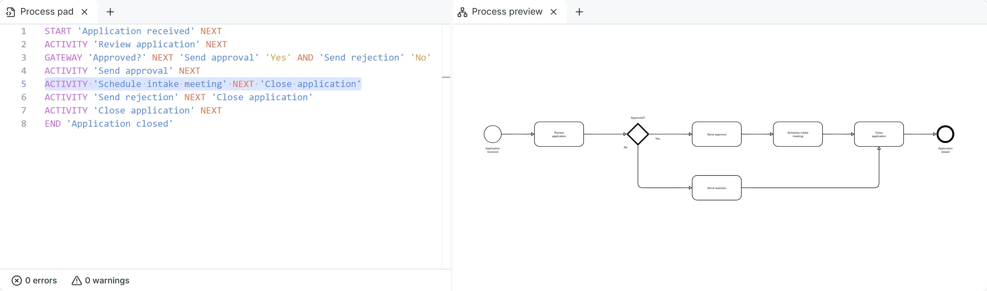Select the 'Application received' start event circle
The height and width of the screenshot is (291, 987).
(x=493, y=134)
